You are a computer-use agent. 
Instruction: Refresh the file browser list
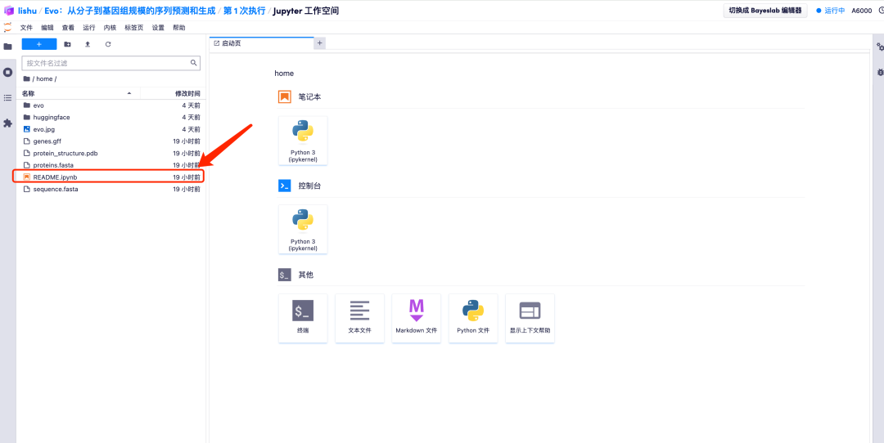[108, 44]
